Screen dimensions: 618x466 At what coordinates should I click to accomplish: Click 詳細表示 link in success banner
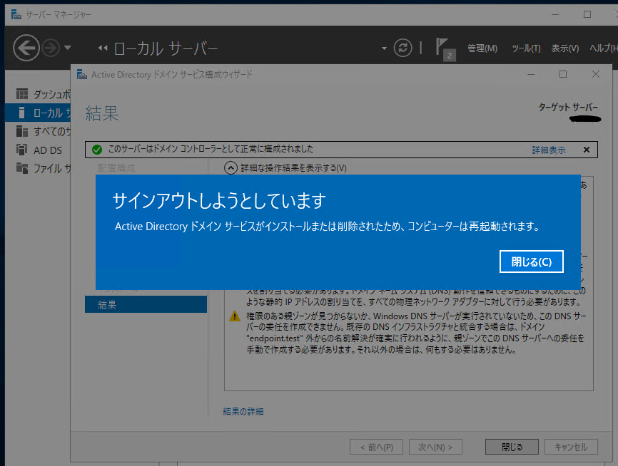[x=549, y=150]
